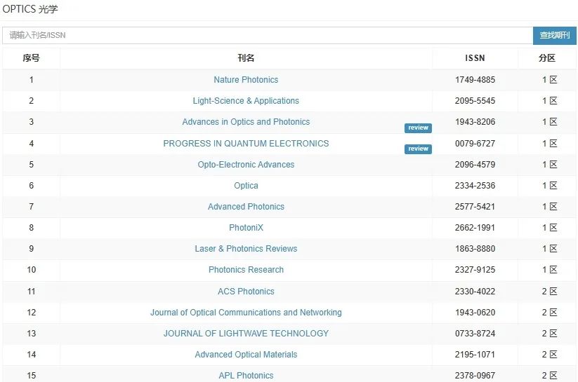
Task: Select ISSN 0079-6727 cell
Action: click(475, 143)
